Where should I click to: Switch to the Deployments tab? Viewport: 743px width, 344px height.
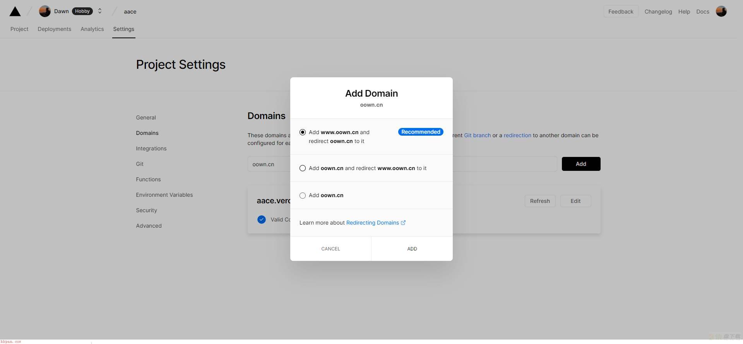55,29
